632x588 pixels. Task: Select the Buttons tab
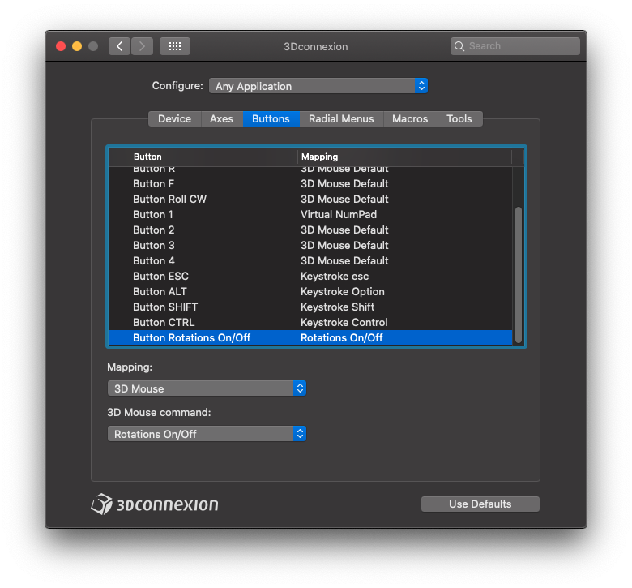tap(271, 118)
